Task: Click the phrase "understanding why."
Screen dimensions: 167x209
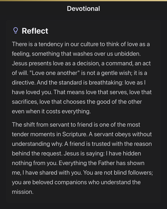Action: pyautogui.click(x=37, y=144)
